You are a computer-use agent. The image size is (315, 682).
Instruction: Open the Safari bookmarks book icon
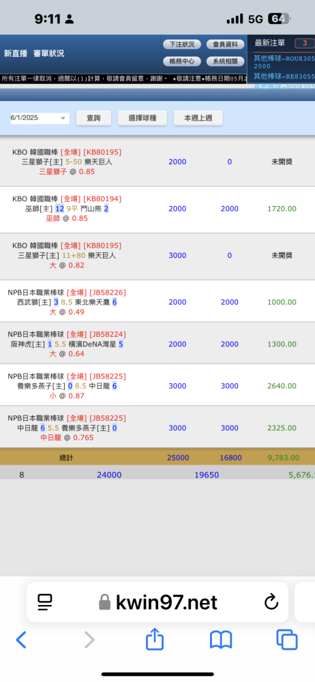pyautogui.click(x=221, y=640)
